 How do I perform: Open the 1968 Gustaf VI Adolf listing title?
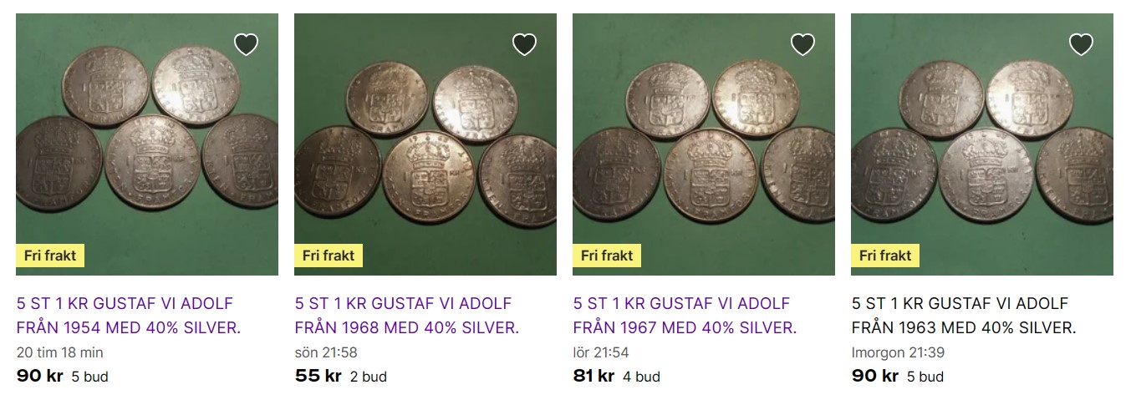pos(407,316)
